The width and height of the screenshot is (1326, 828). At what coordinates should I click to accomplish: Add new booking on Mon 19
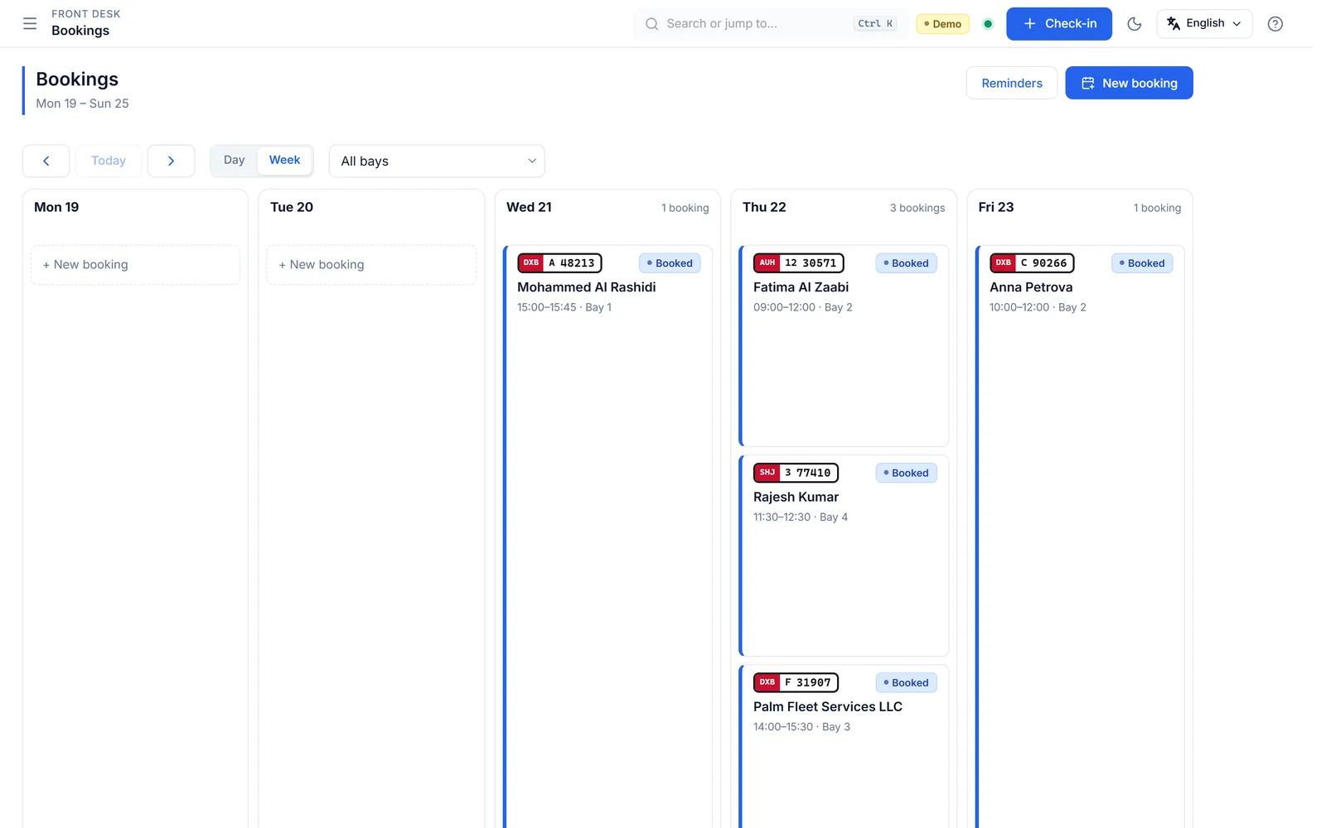click(135, 265)
